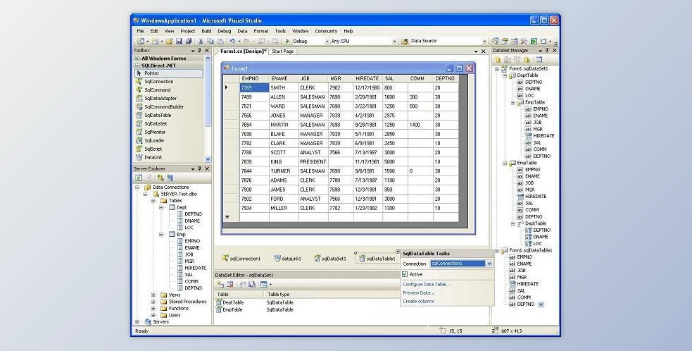Click the Preview Data link

(418, 292)
